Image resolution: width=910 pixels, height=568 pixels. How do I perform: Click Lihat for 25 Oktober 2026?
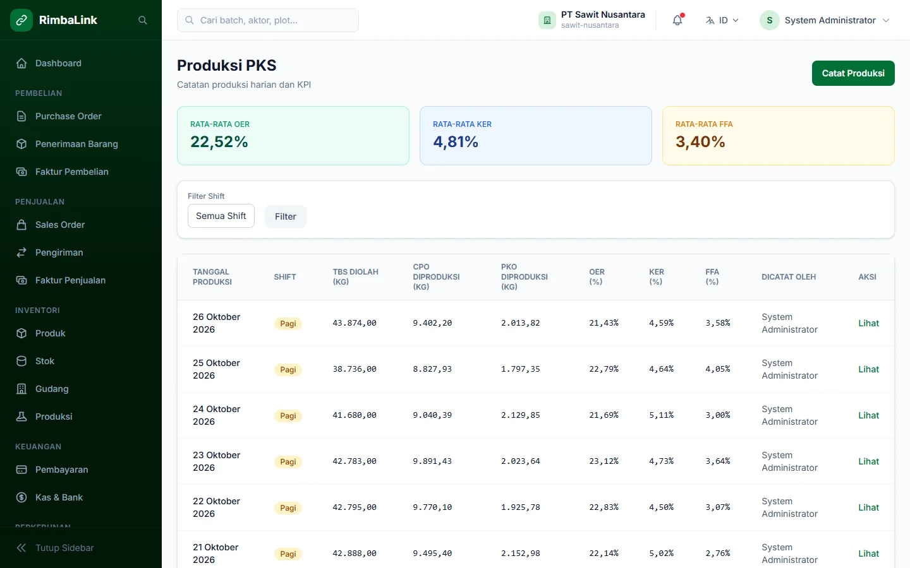[868, 369]
